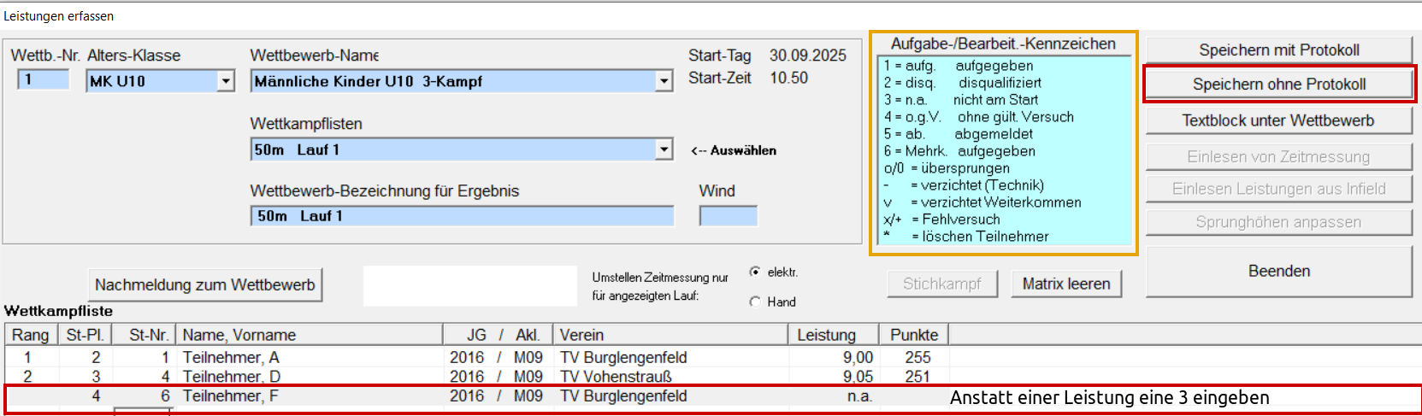
Task: Expand the Wettkampflisten 50m Lauf 1 dropdown
Action: click(x=664, y=149)
